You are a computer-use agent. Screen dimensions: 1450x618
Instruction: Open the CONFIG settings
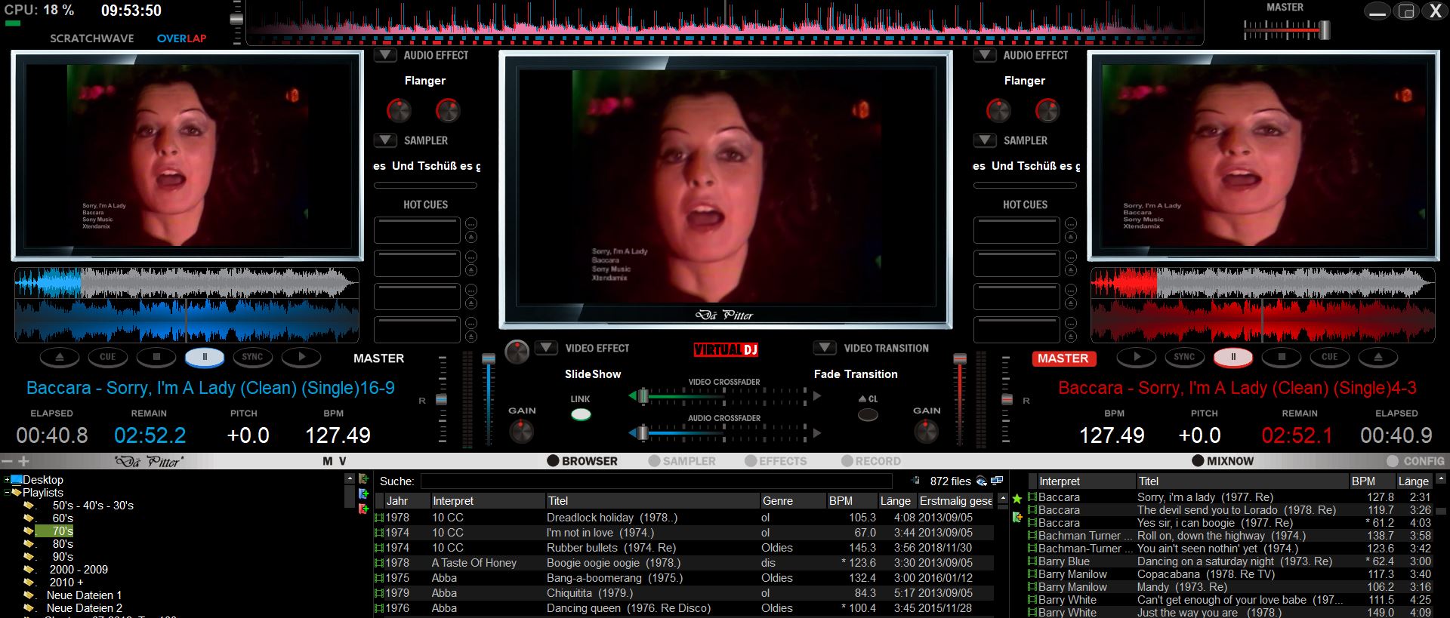pos(1416,461)
